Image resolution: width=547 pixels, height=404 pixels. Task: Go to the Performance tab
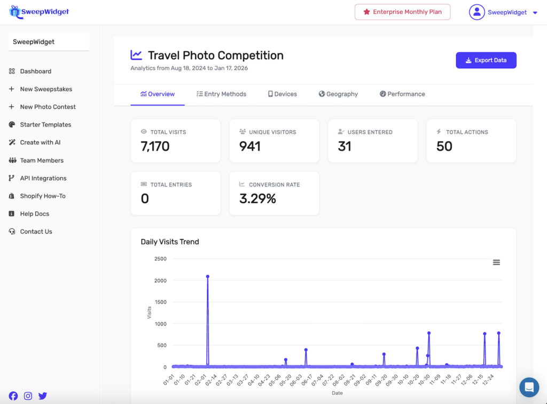402,94
